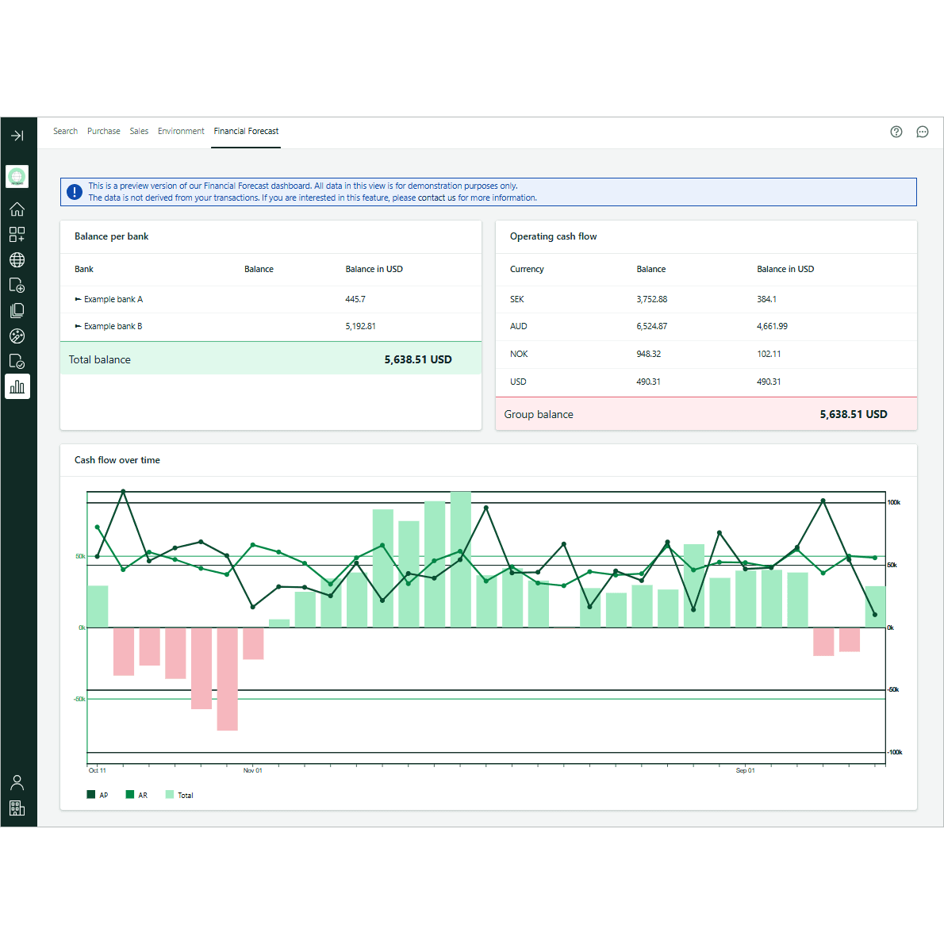Click the apps grid plus icon

[17, 235]
